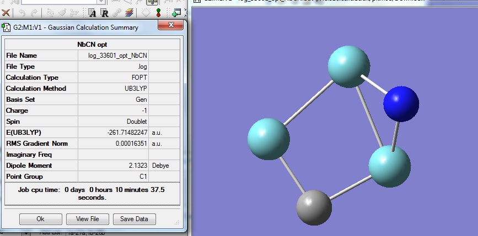This screenshot has width=478, height=236.
Task: Click the log_33601_opt_NbCN file name cell
Action: pyautogui.click(x=117, y=56)
